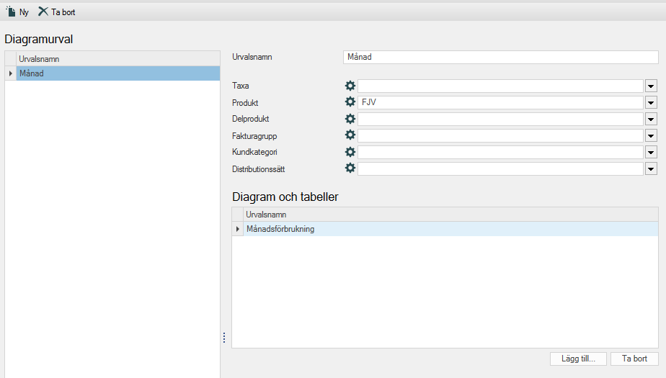
Task: Click the Urvalsnamn text field containing Månad
Action: click(x=500, y=58)
